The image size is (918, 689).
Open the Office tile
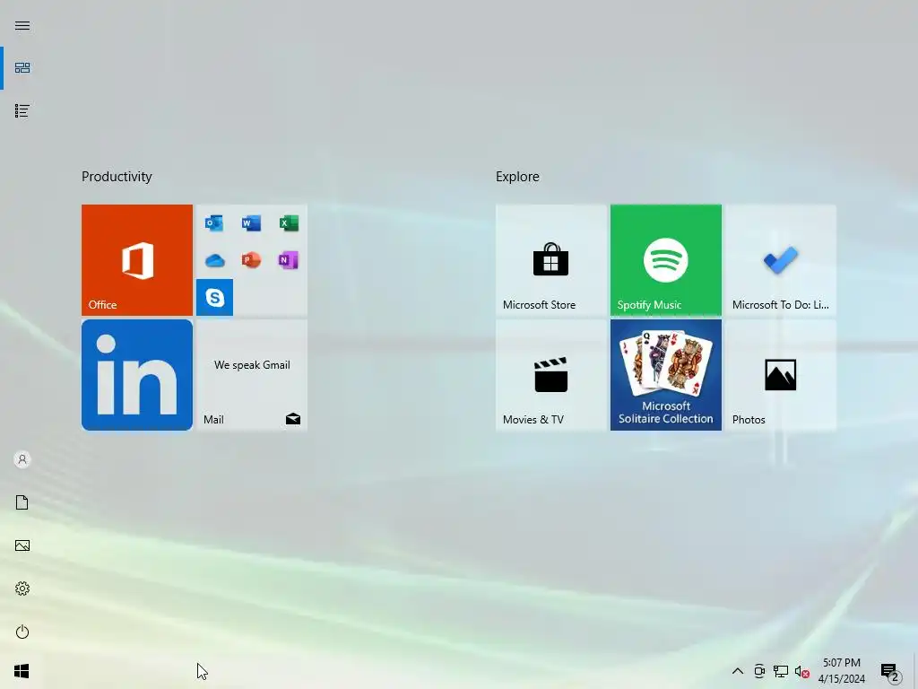(137, 259)
